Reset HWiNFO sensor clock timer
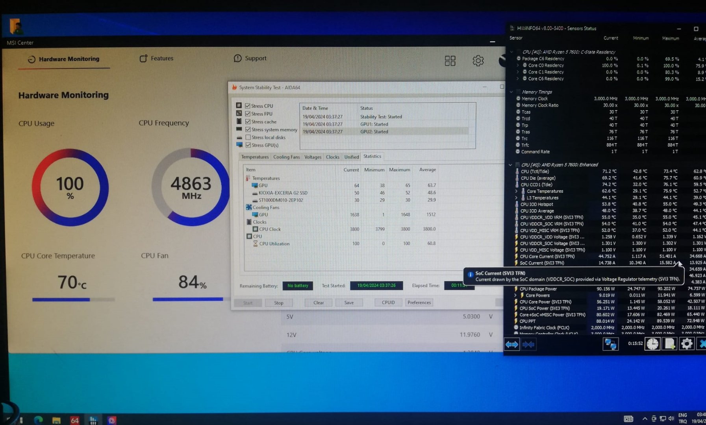Viewport: 706px width, 425px height. tap(652, 344)
